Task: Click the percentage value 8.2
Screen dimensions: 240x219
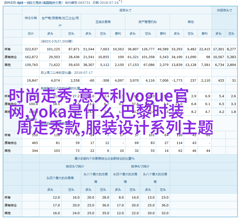Action: [194, 112]
